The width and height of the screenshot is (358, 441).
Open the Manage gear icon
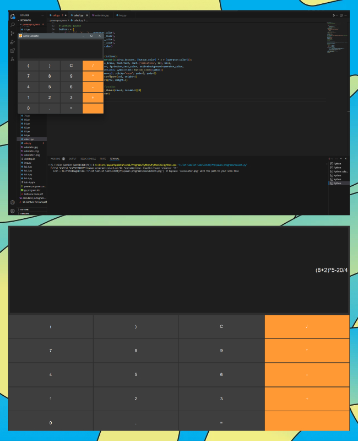pyautogui.click(x=13, y=211)
